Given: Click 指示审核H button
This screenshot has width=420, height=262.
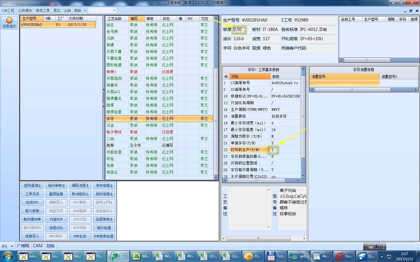Looking at the screenshot, I should point(56,186).
